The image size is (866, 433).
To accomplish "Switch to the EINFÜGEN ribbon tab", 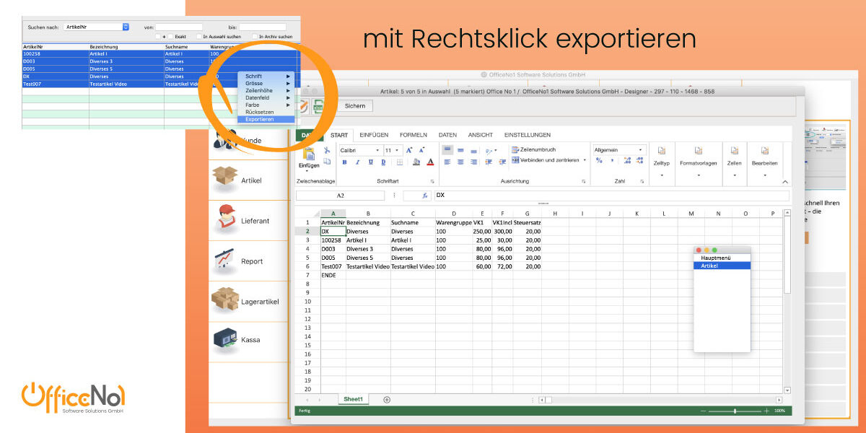I will (x=374, y=135).
